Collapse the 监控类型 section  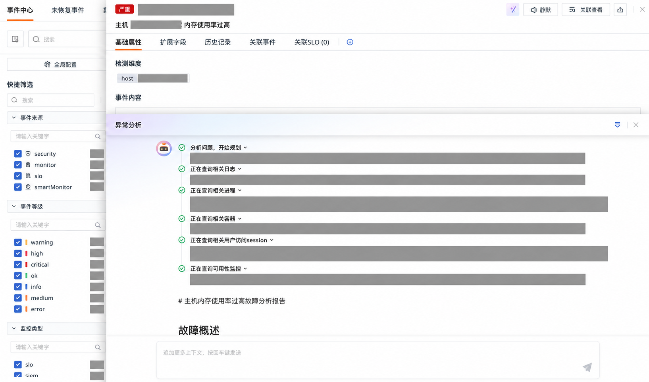[x=14, y=329]
